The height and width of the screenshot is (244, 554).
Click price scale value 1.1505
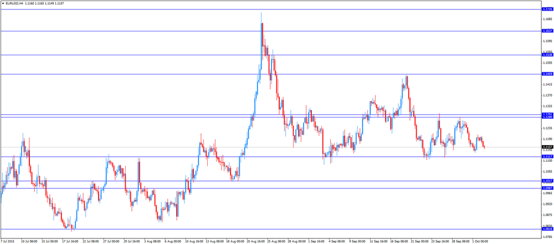tap(547, 63)
